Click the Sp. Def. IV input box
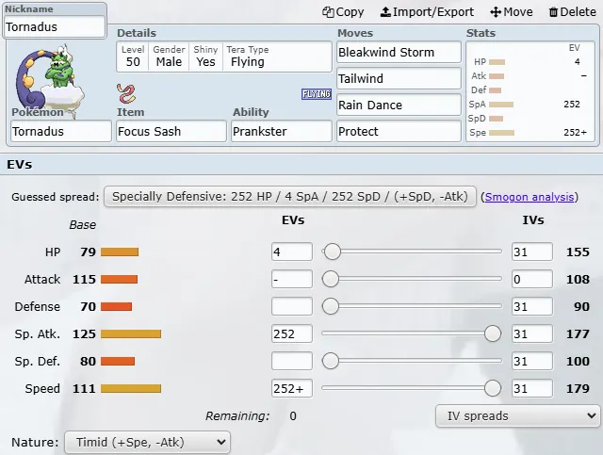This screenshot has height=455, width=603. coord(532,361)
